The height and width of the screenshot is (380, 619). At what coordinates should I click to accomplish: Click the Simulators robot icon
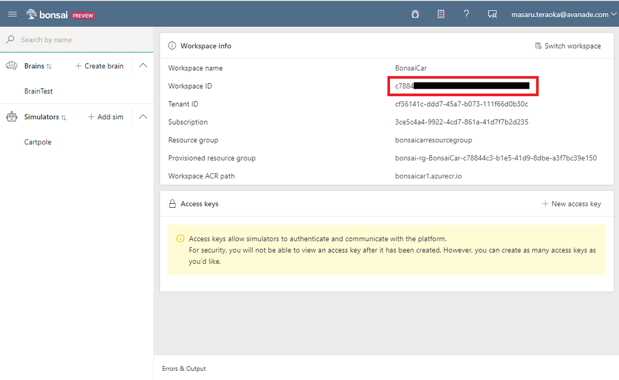pos(12,117)
